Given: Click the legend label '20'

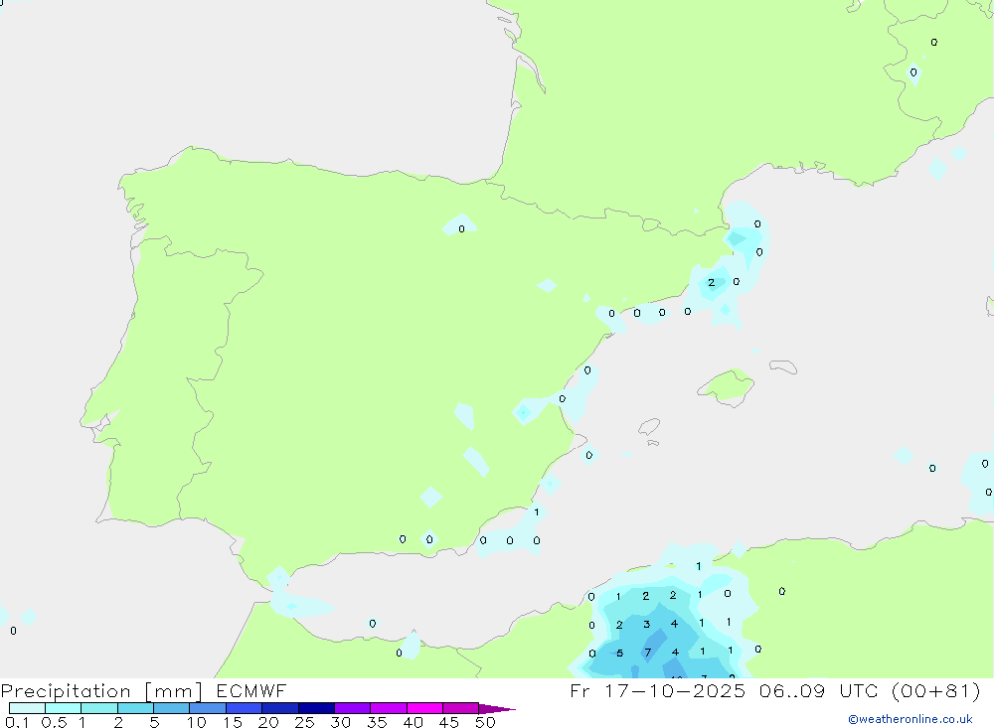Looking at the screenshot, I should tap(268, 722).
